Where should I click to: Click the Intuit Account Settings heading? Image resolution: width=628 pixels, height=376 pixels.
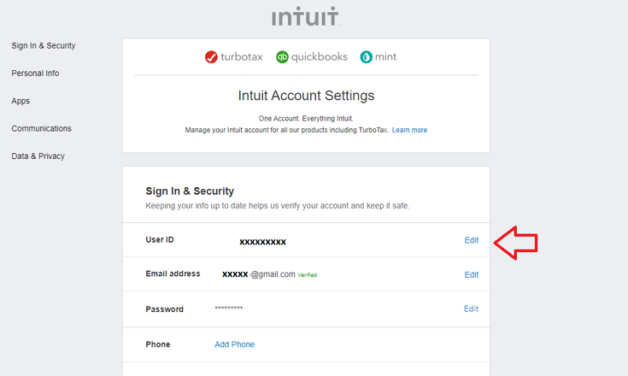pos(306,96)
